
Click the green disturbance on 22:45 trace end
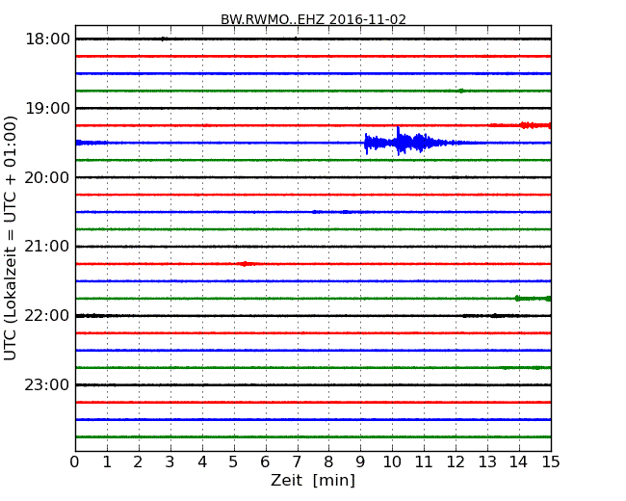525,367
